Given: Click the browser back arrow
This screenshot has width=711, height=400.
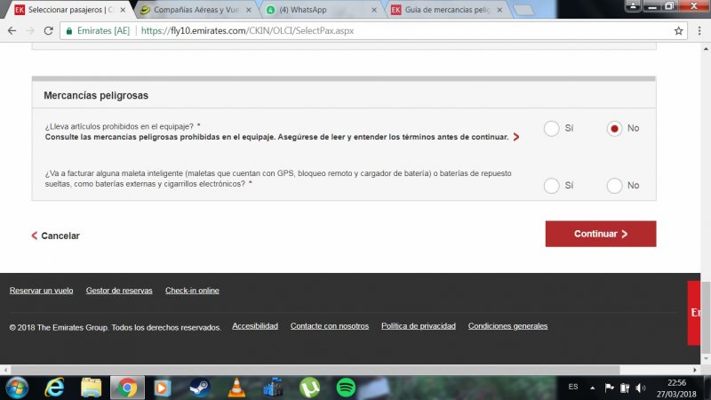Looking at the screenshot, I should tap(11, 30).
